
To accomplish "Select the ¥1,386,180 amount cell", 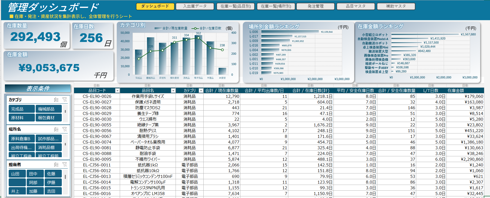I will (465, 142).
